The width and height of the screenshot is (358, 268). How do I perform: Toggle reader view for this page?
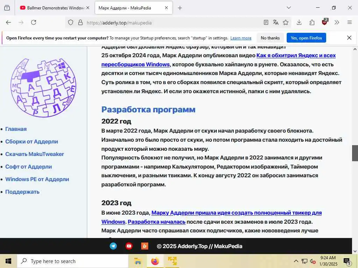[266, 22]
